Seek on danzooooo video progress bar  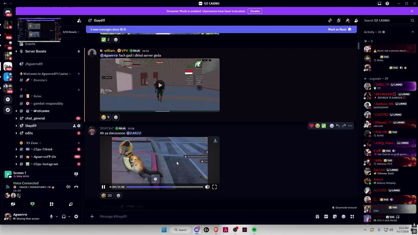pyautogui.click(x=165, y=187)
